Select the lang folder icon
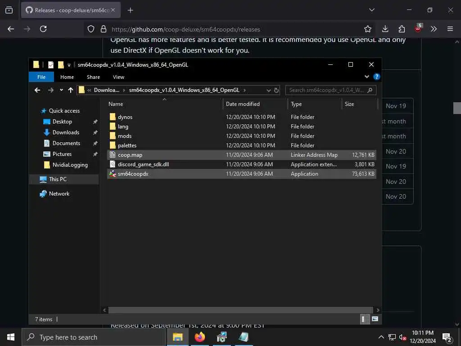Viewport: 461px width, 346px height. (x=113, y=127)
